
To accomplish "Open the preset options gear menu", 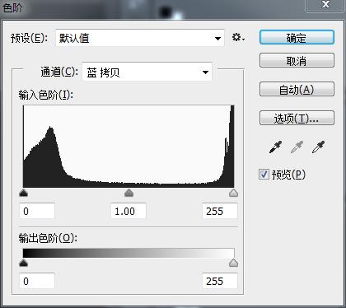I will [238, 38].
